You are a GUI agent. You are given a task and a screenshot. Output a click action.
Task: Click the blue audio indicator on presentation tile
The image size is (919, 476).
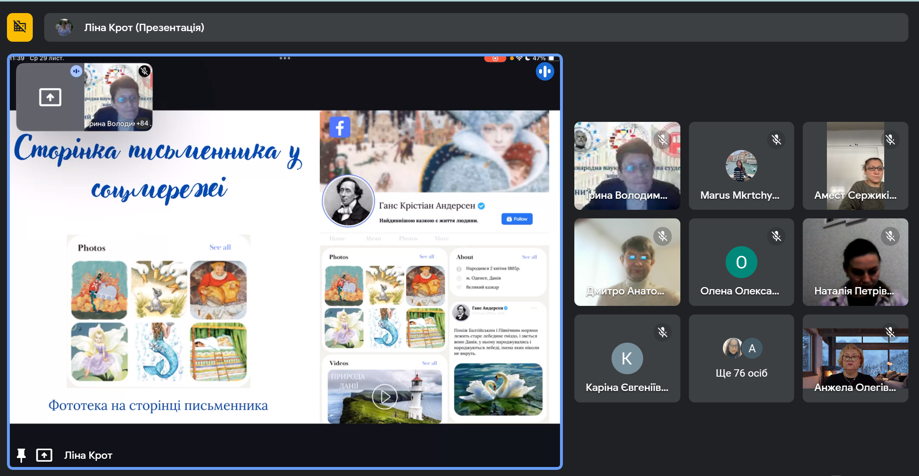[545, 72]
